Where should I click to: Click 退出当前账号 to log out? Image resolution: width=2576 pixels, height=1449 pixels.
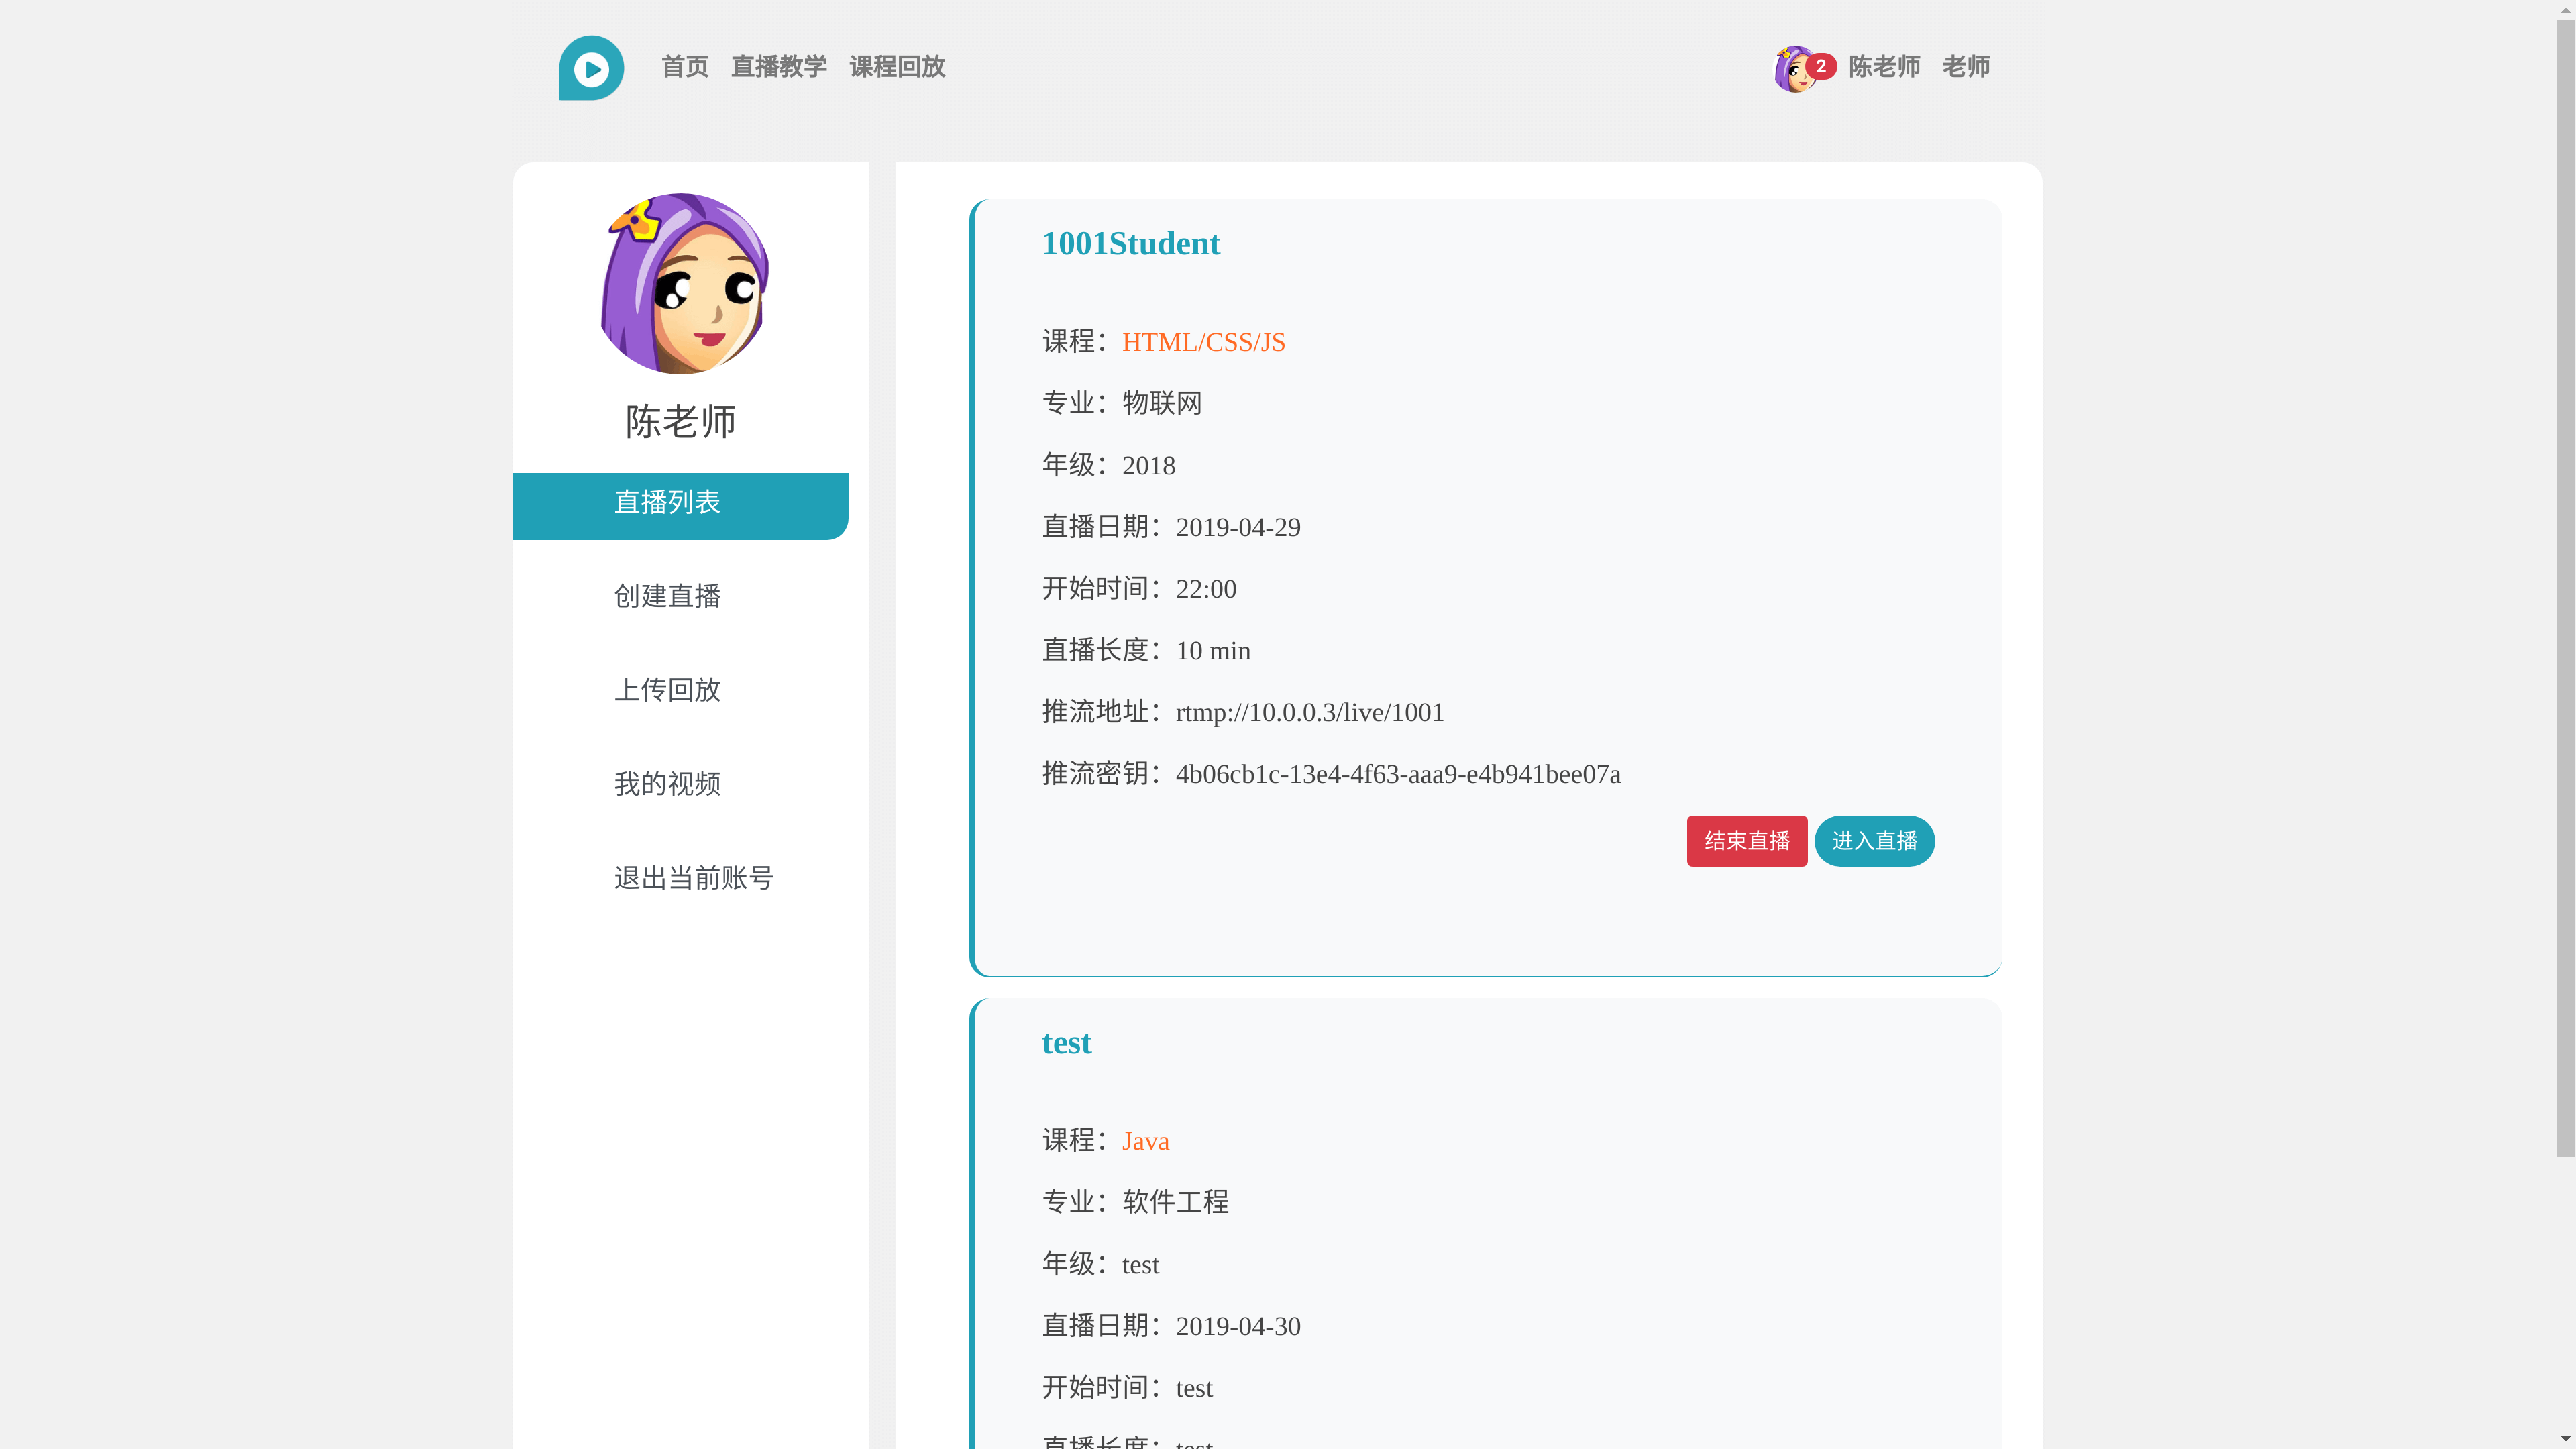click(x=693, y=878)
